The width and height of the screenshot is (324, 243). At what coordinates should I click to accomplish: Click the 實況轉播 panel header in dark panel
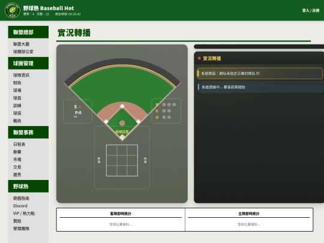pos(212,58)
